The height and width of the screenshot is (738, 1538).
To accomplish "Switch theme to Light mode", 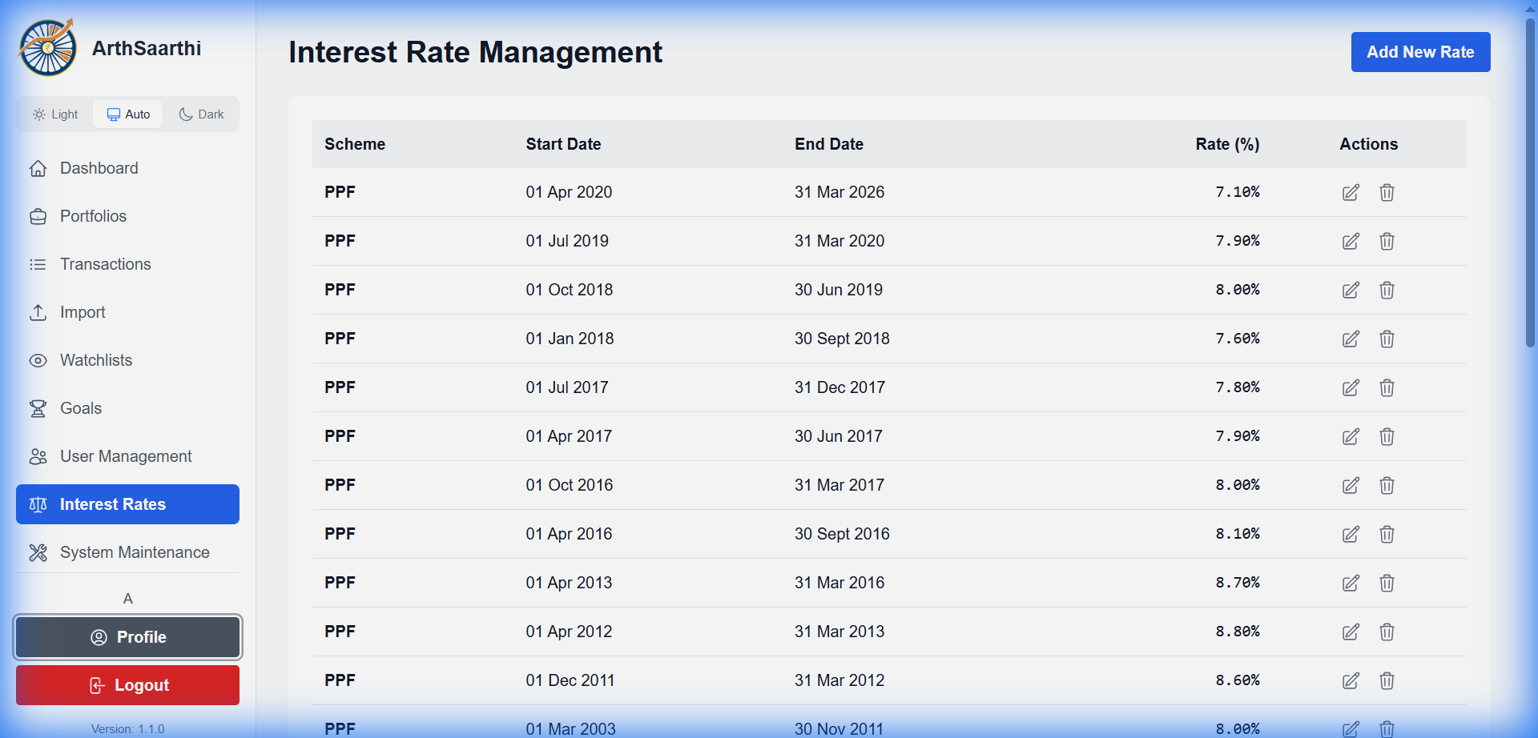I will coord(54,114).
